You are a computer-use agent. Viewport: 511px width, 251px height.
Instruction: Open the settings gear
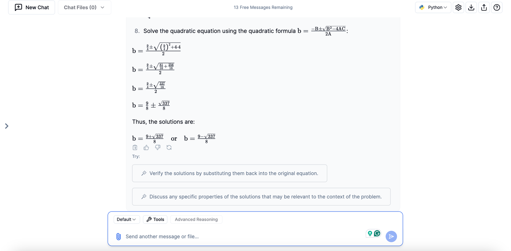pos(458,7)
